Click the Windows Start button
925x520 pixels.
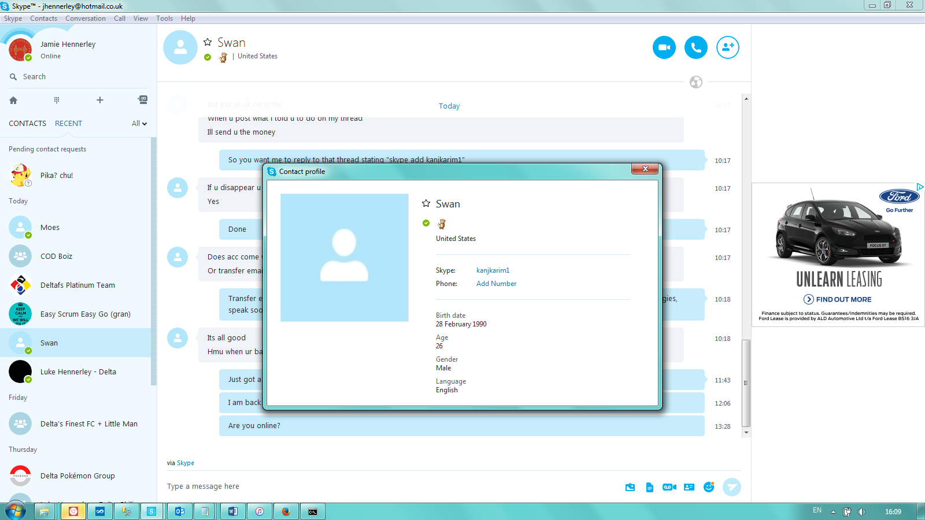coord(16,511)
